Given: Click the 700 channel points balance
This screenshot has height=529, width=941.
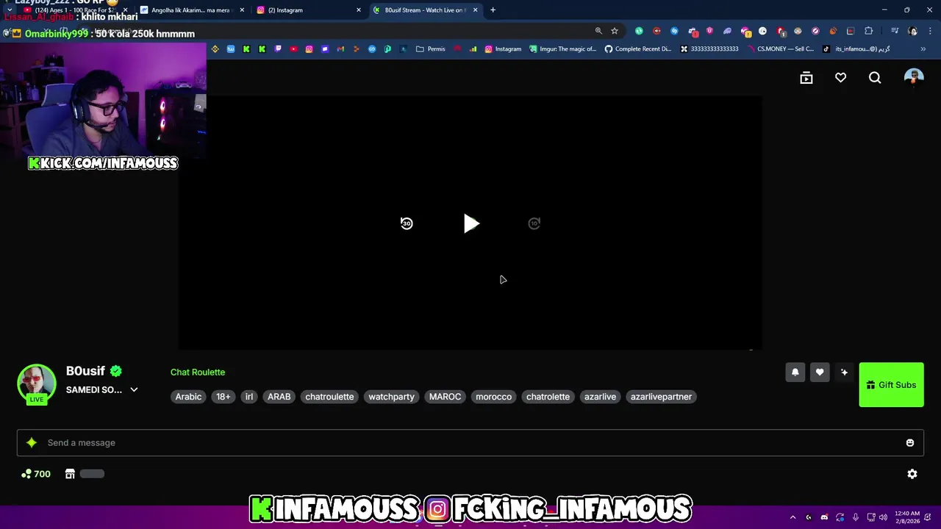Looking at the screenshot, I should coord(36,474).
